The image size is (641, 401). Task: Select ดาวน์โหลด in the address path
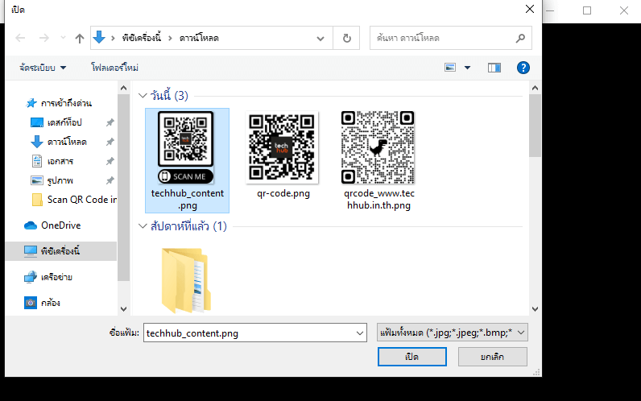pos(199,38)
